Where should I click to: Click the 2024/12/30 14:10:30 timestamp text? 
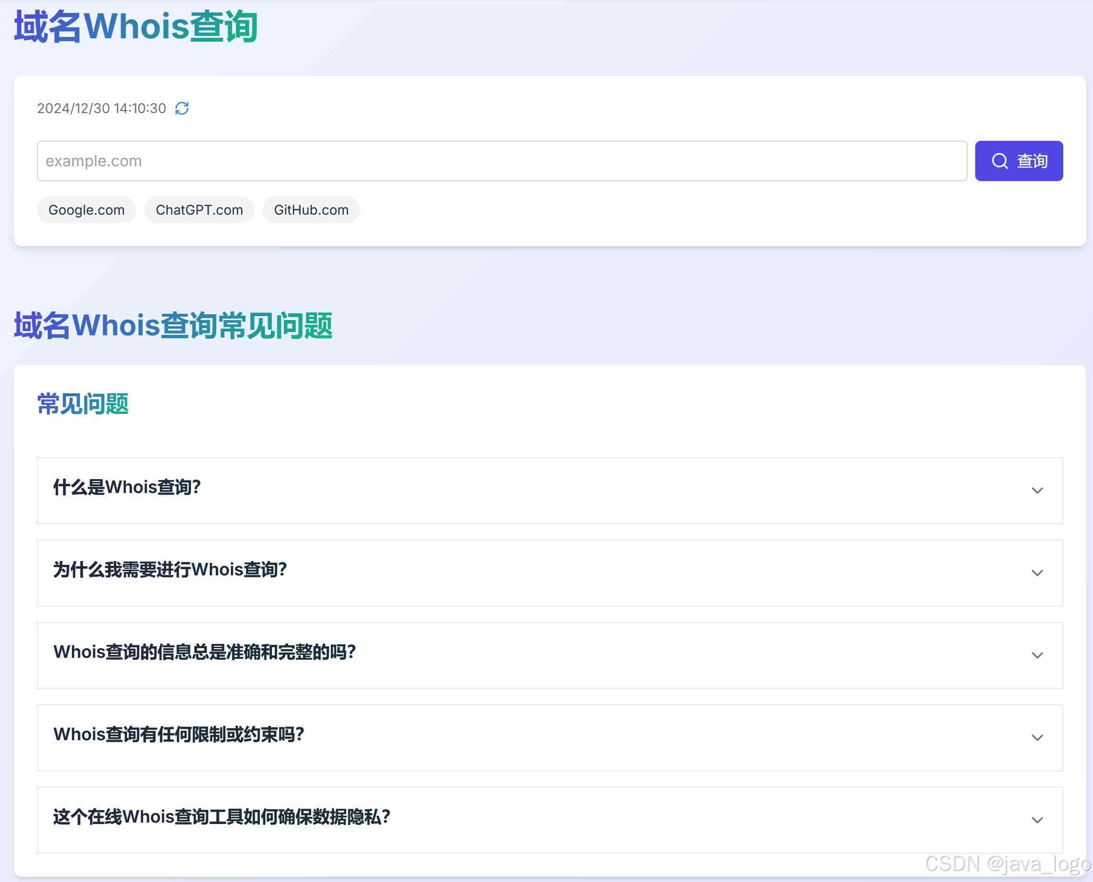point(101,108)
